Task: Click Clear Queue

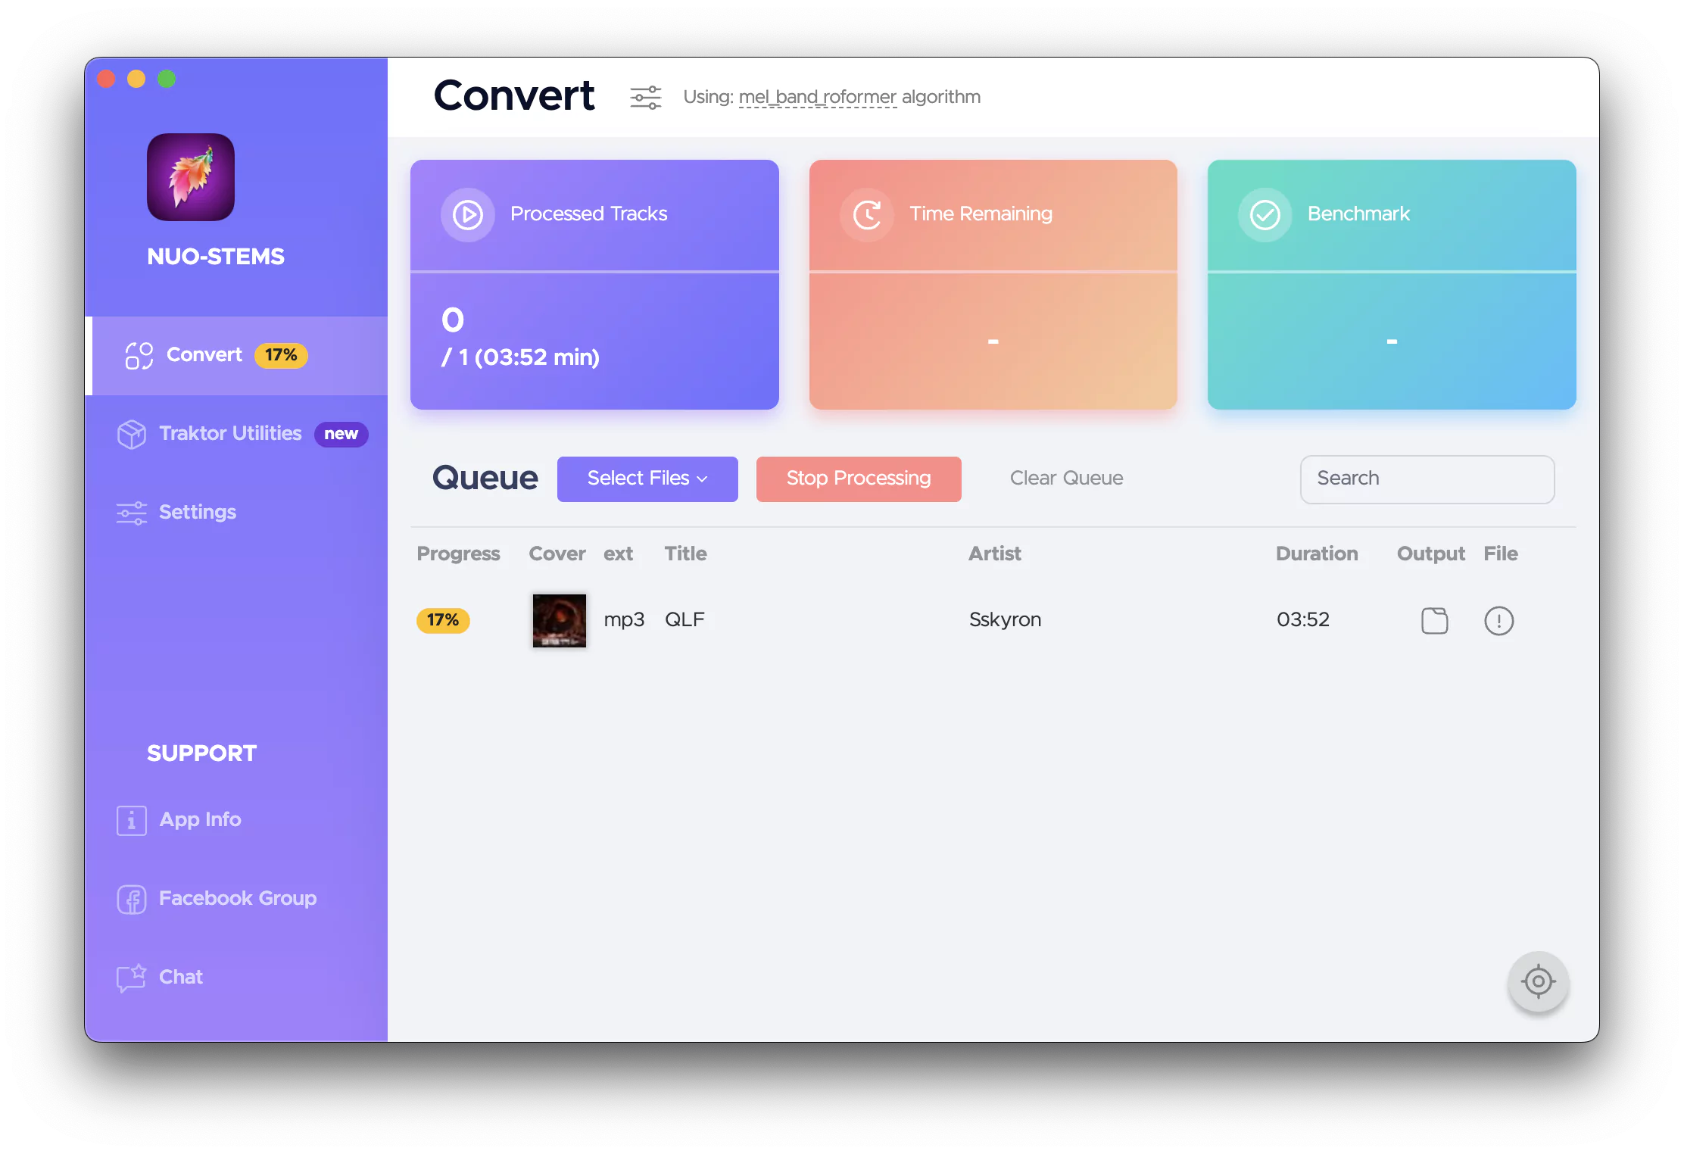Action: pos(1066,479)
